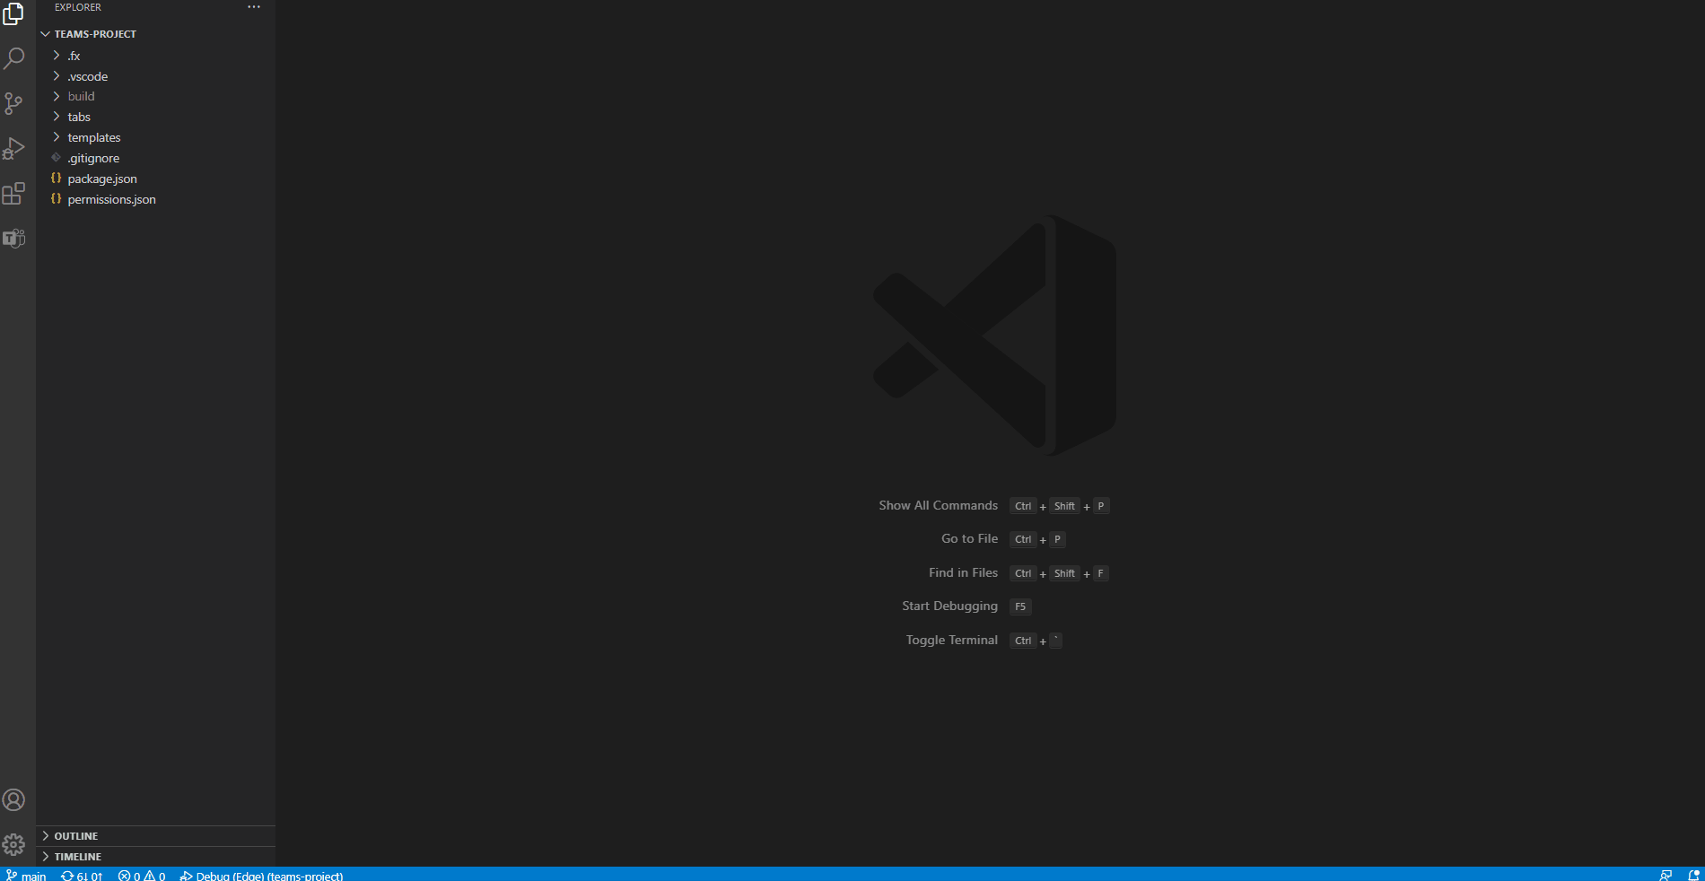The height and width of the screenshot is (881, 1705).
Task: Open Run and Debug view
Action: point(13,149)
